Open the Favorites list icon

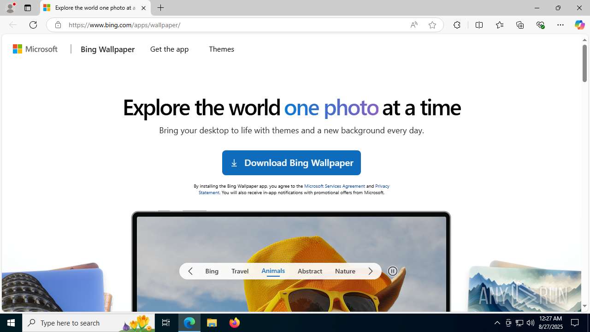coord(500,25)
